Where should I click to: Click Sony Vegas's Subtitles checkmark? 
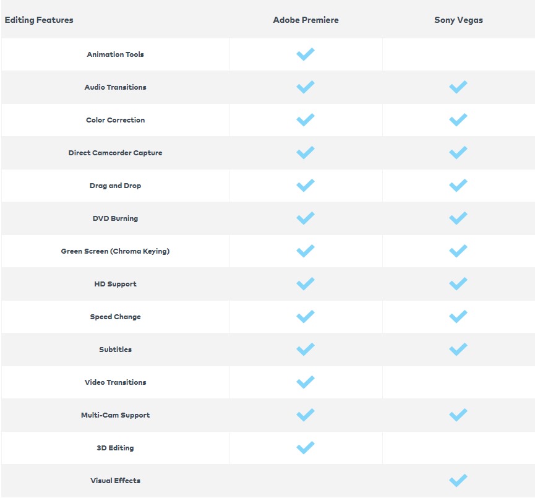(458, 349)
